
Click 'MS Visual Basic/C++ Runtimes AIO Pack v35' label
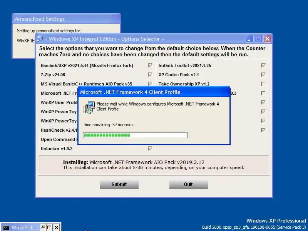[86, 84]
